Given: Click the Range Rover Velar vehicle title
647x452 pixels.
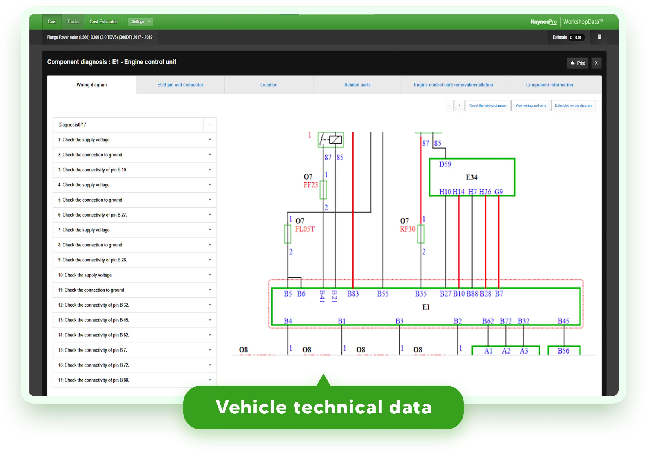Looking at the screenshot, I should coord(100,37).
